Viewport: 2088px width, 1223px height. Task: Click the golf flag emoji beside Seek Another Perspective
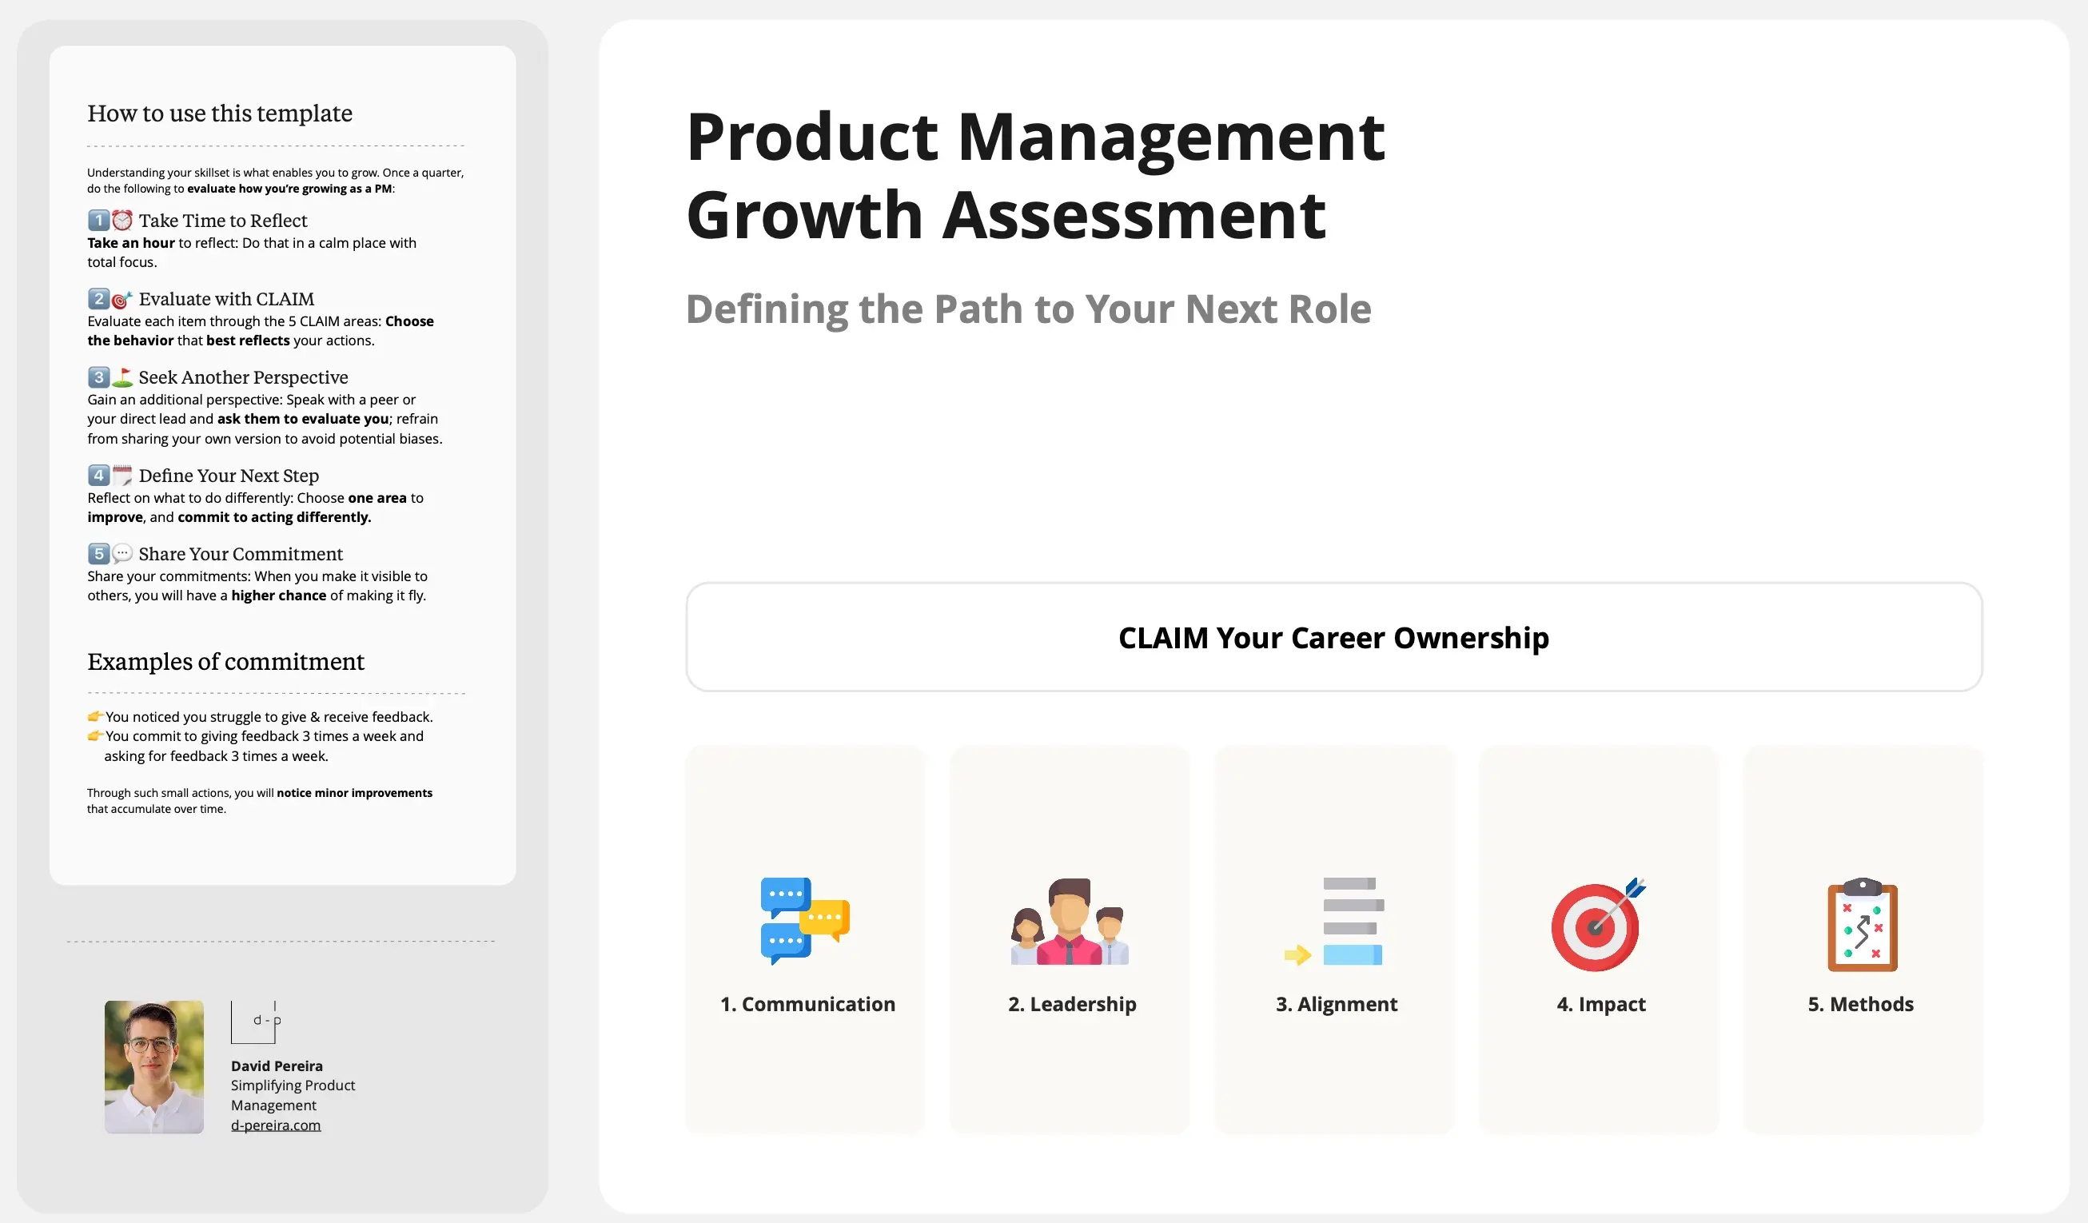pyautogui.click(x=122, y=377)
